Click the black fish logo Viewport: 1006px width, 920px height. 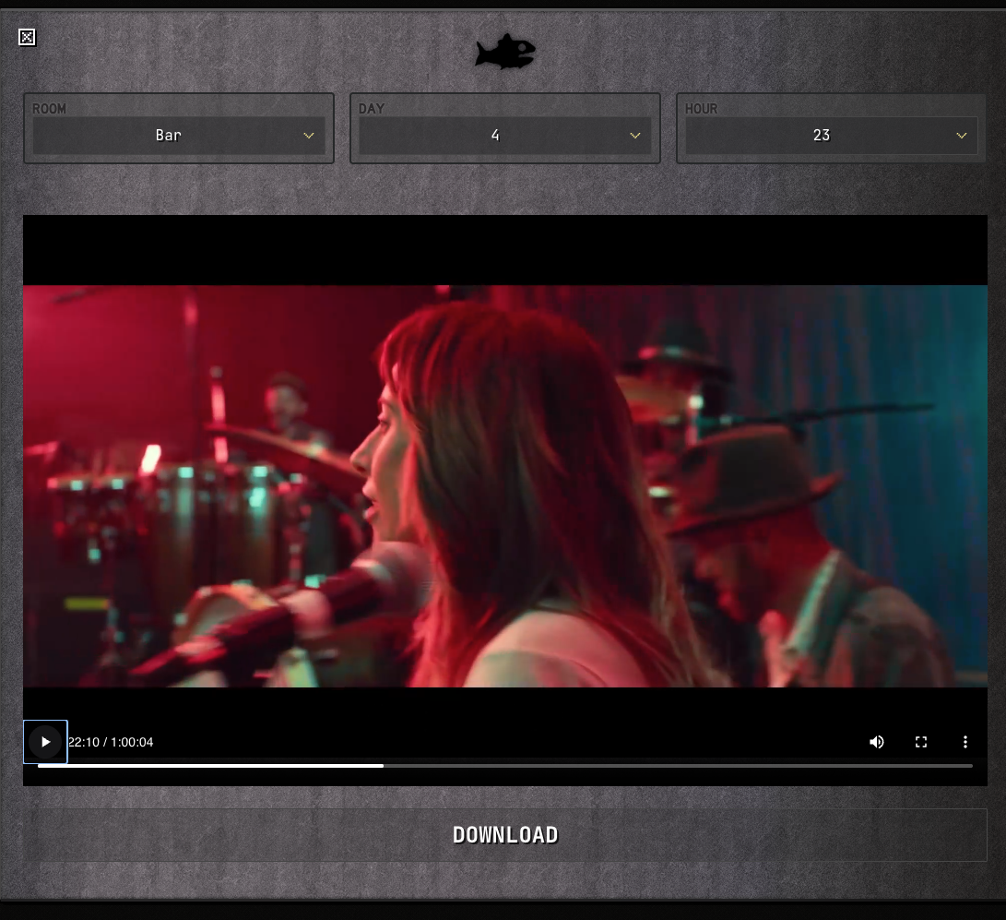[505, 52]
